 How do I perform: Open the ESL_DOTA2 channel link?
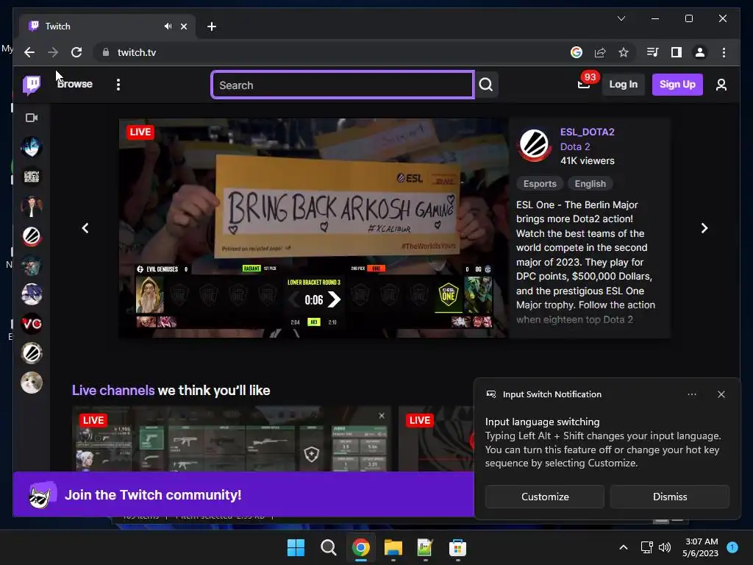[587, 132]
